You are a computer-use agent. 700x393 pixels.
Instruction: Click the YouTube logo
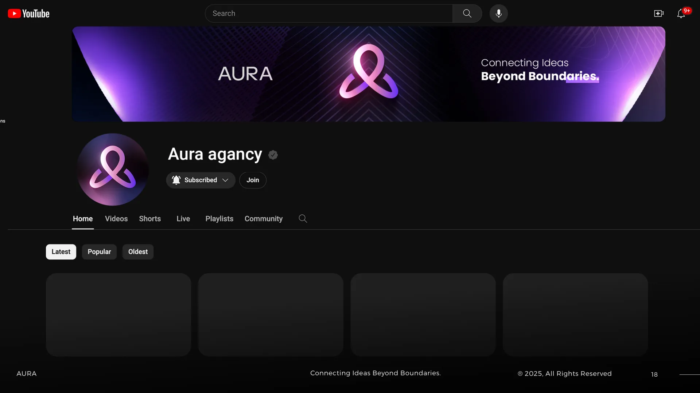[28, 13]
